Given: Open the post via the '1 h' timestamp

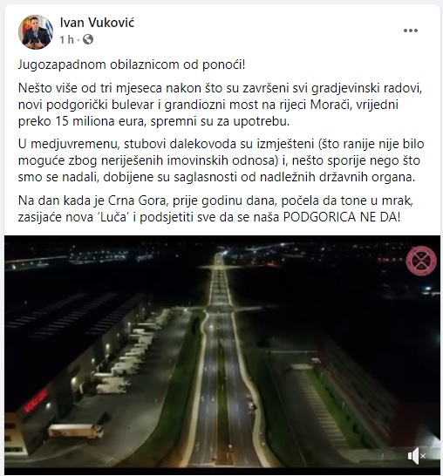Looking at the screenshot, I should tap(66, 39).
